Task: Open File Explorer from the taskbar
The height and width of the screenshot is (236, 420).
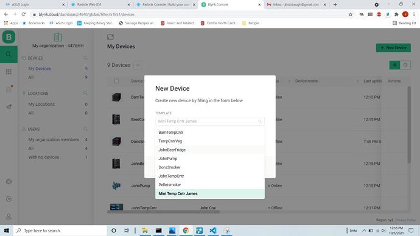Action: [145, 231]
